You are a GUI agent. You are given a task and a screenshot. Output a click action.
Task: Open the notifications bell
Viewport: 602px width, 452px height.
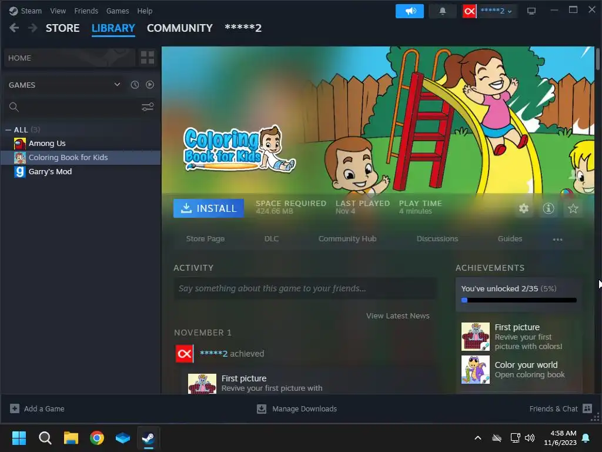coord(442,11)
